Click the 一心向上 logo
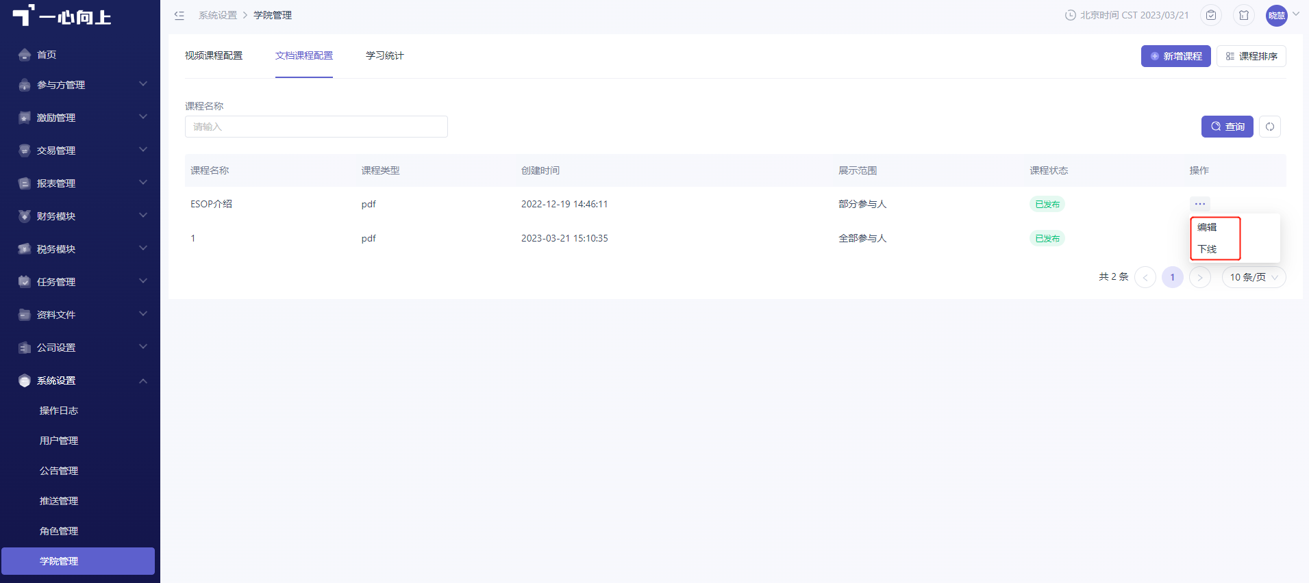1309x583 pixels. click(62, 16)
